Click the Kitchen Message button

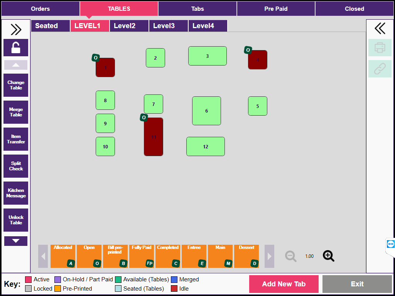16,193
